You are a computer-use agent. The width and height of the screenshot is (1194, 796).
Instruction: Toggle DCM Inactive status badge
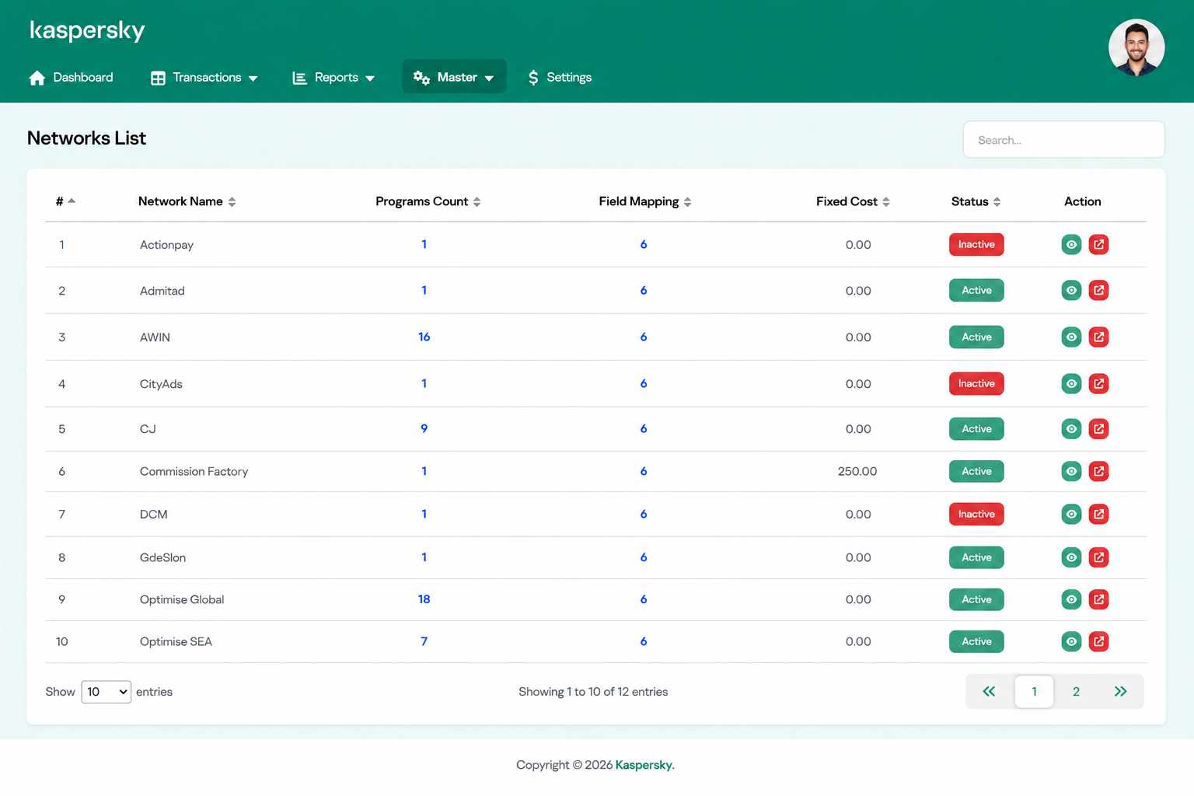click(976, 514)
